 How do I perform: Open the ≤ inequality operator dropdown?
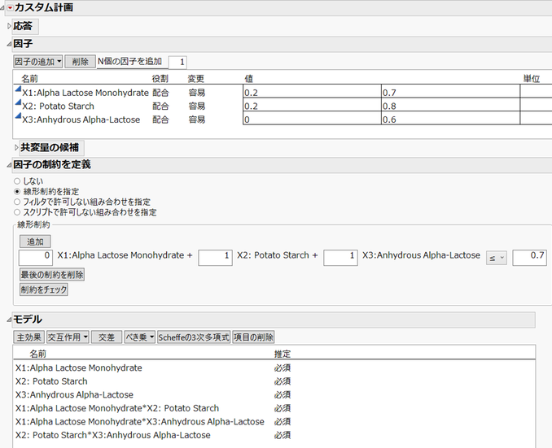[x=497, y=258]
